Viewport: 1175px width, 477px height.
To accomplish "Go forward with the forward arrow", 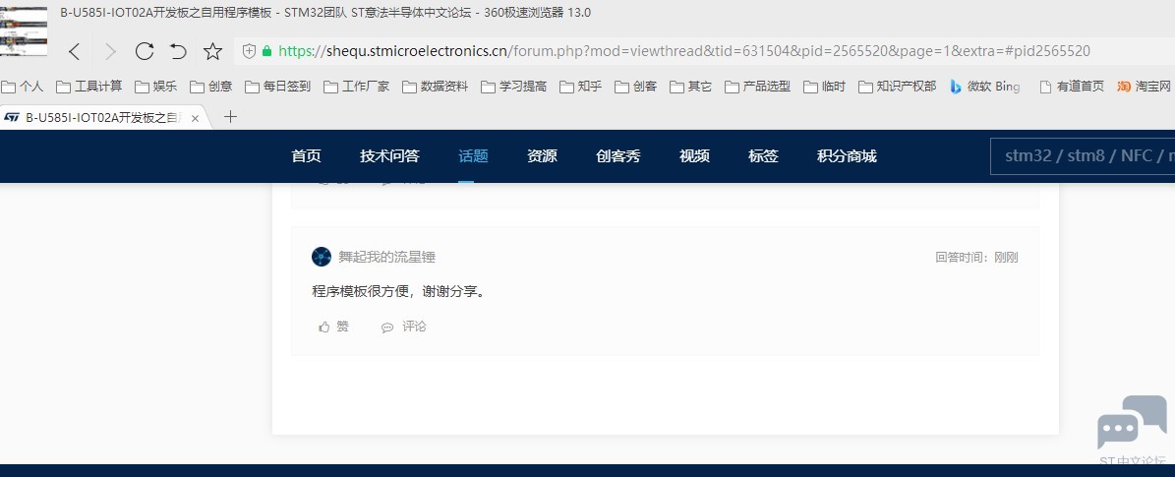I will pos(111,52).
